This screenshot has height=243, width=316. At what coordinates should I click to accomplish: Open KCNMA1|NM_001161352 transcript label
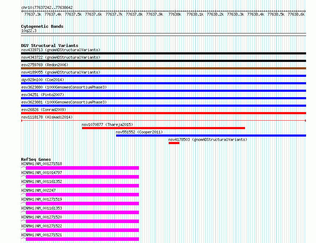coord(42,181)
